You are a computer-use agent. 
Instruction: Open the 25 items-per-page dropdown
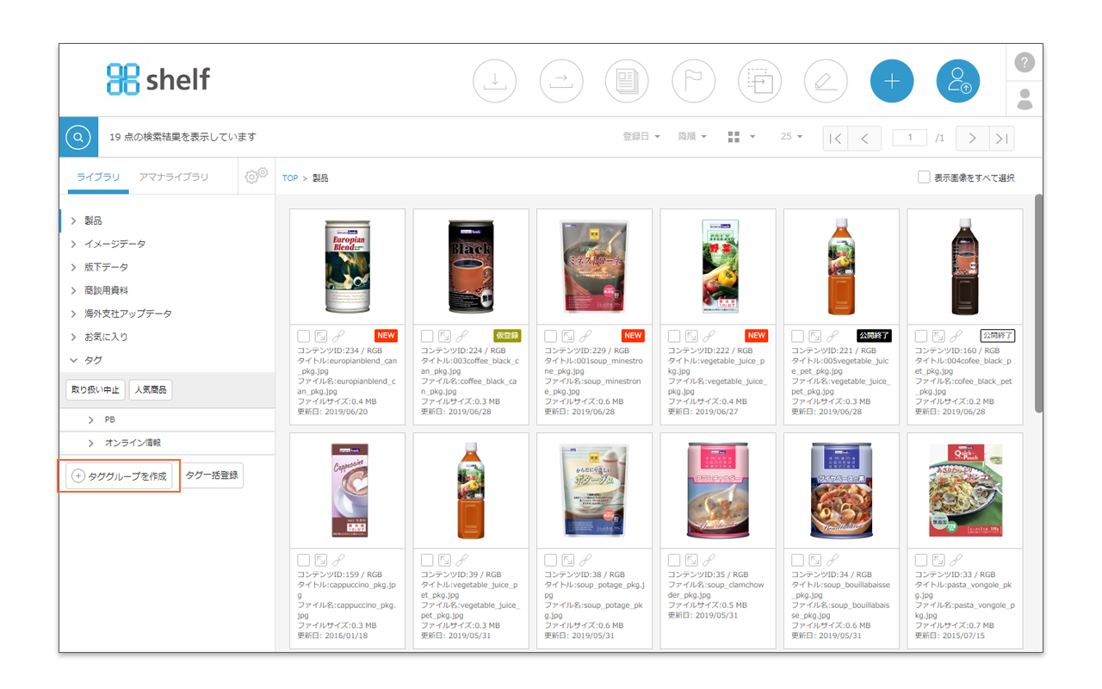point(791,137)
